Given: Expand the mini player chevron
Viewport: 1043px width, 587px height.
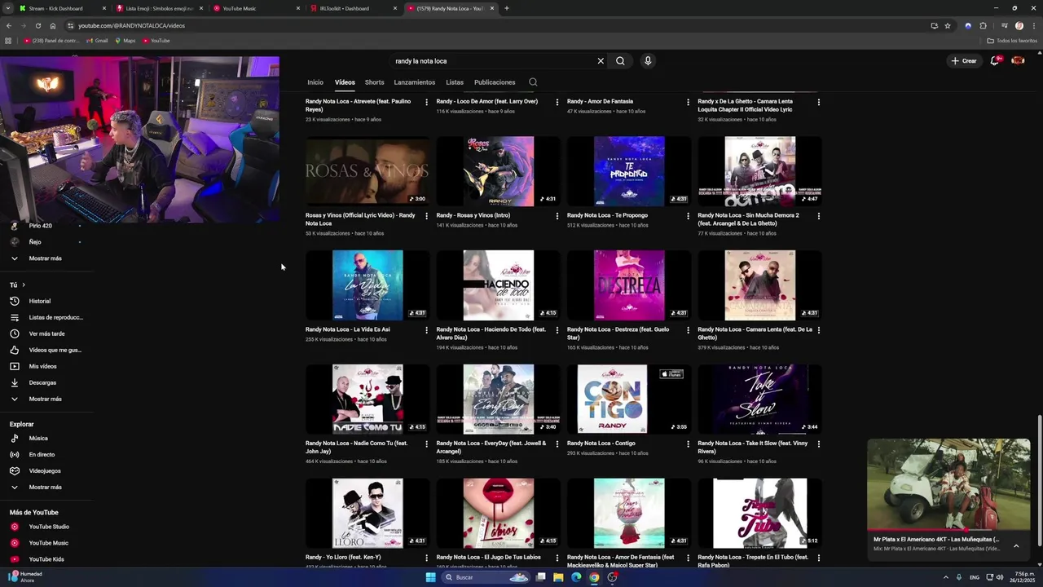Looking at the screenshot, I should click(1016, 546).
